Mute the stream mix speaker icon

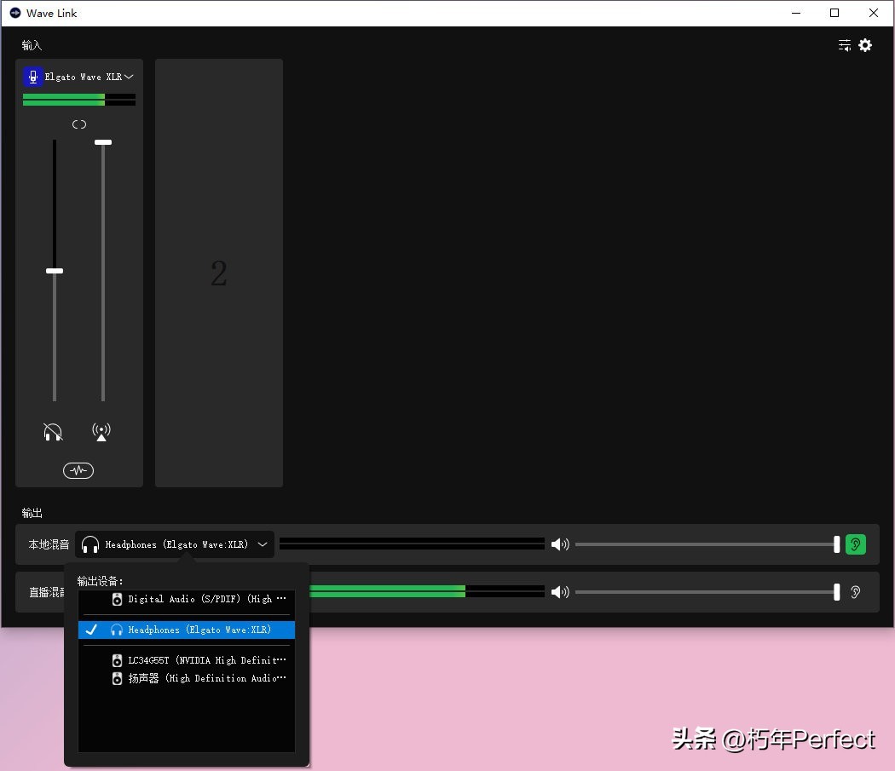[x=559, y=592]
